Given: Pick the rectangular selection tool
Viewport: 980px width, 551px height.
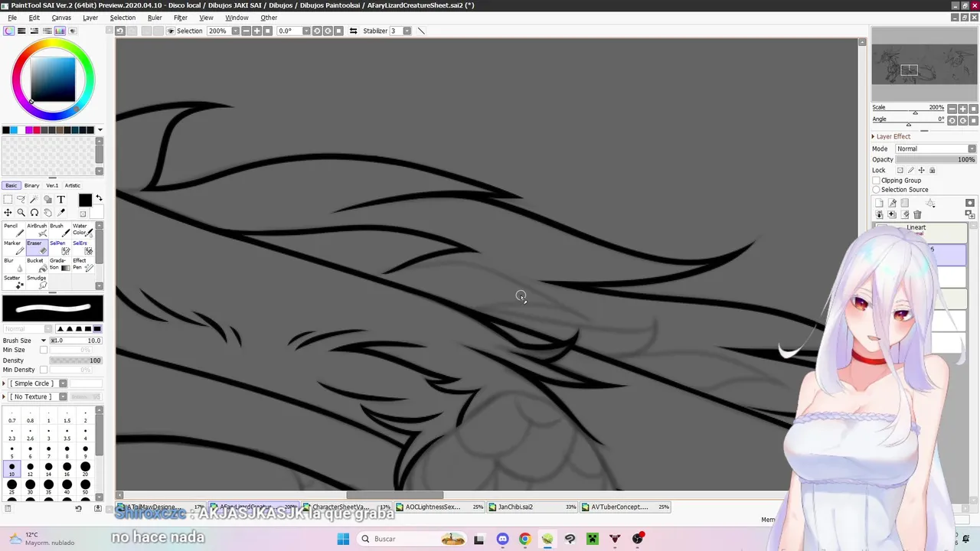Looking at the screenshot, I should point(8,200).
